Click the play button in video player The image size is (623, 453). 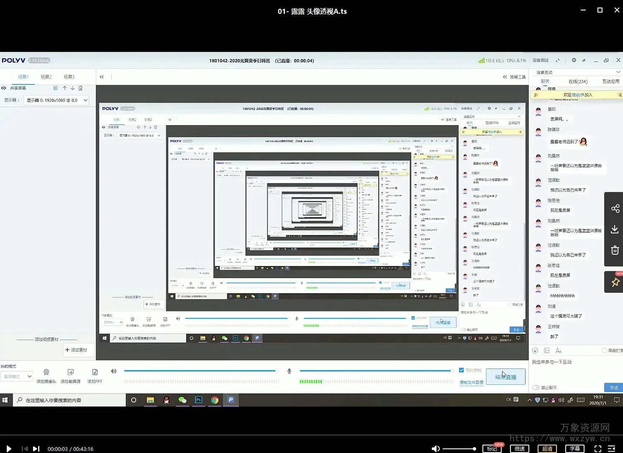click(9, 449)
